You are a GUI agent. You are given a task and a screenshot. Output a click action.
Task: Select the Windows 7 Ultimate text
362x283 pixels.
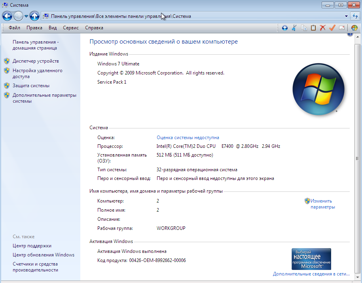click(x=118, y=64)
